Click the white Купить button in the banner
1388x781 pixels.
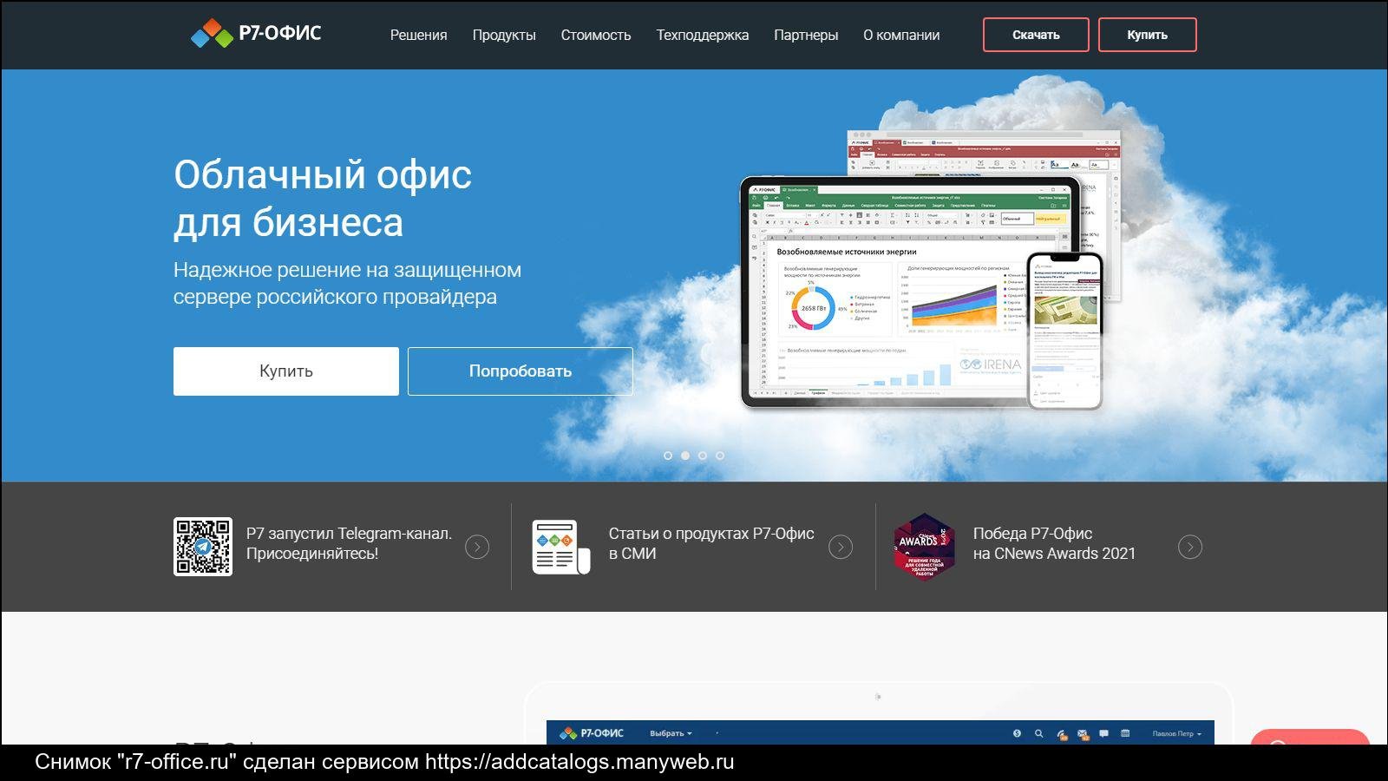click(286, 371)
